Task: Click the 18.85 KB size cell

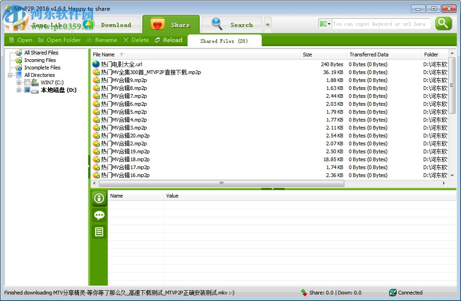Action: (x=333, y=159)
